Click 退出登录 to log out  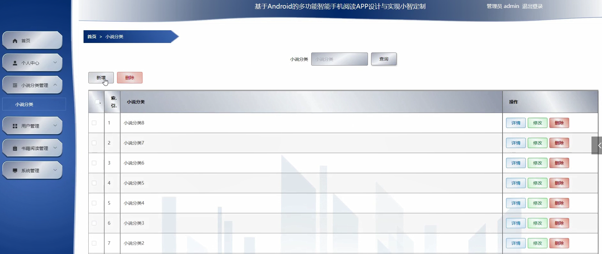point(532,6)
